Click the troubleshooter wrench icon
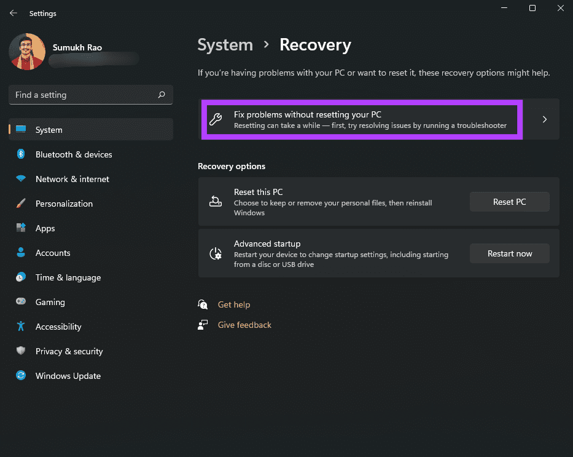573x457 pixels. point(216,119)
